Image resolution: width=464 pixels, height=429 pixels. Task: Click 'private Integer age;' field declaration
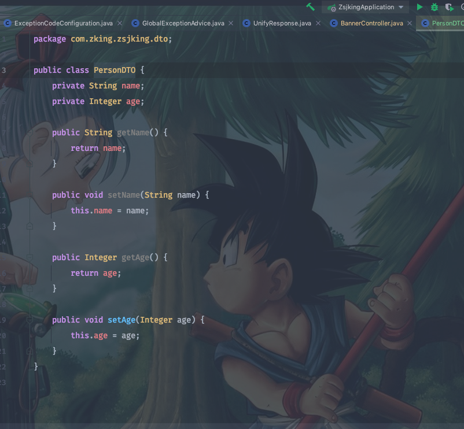pyautogui.click(x=98, y=101)
